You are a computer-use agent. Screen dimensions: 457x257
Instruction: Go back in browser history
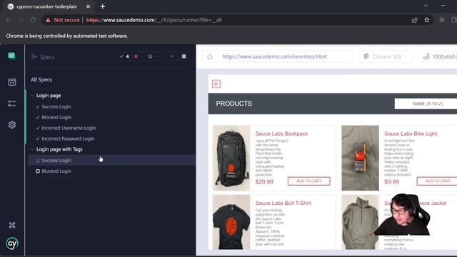pos(8,20)
